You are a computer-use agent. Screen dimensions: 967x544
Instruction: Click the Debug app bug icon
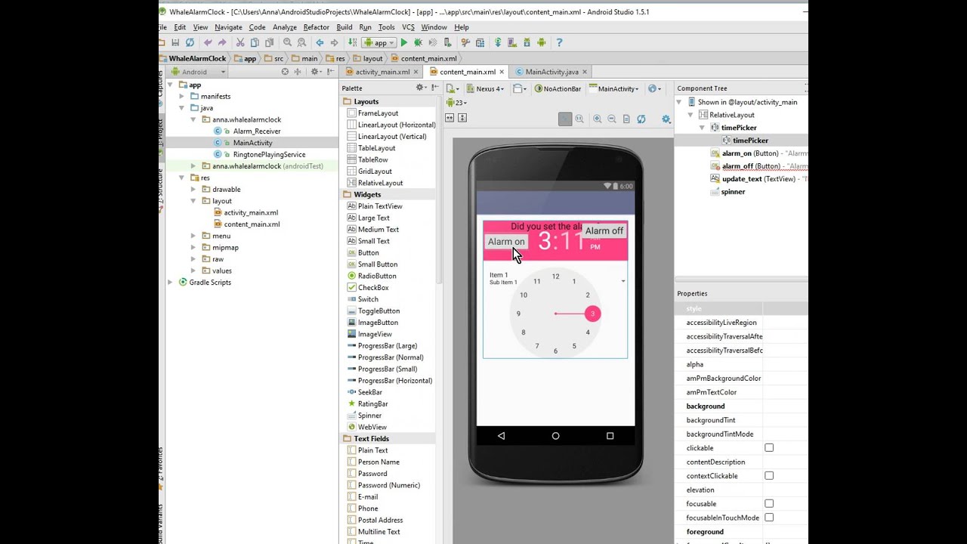tap(418, 43)
